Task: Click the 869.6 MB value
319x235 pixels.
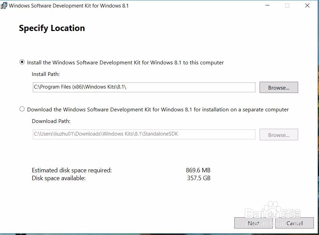Action: coord(198,170)
